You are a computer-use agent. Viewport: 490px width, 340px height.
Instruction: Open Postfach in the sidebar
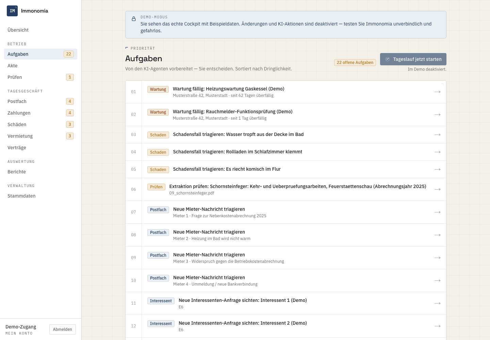pos(40,101)
